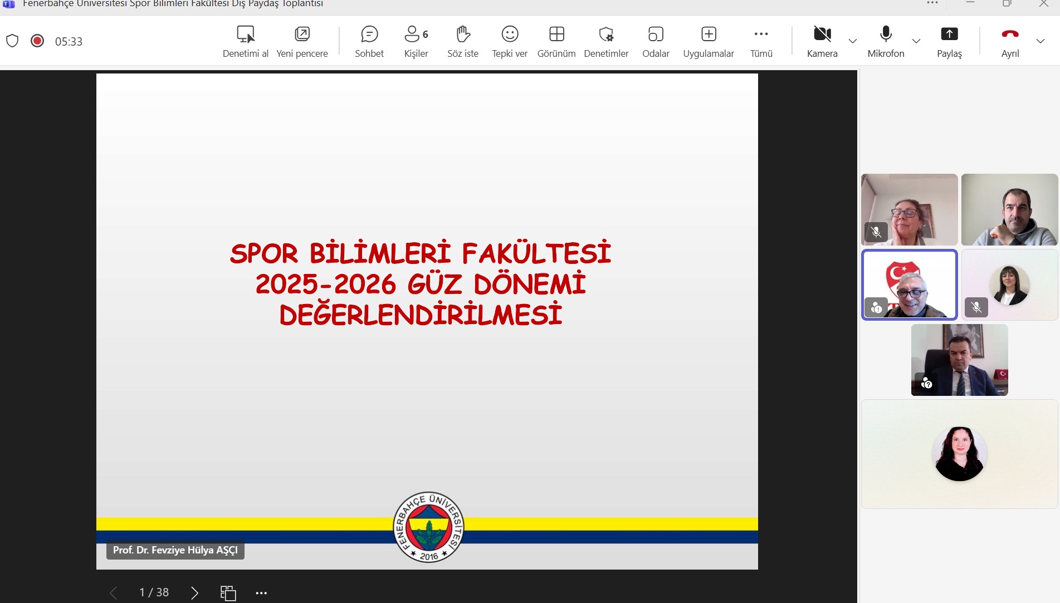Open the Sohbet chat panel
The image size is (1060, 603).
coord(369,41)
